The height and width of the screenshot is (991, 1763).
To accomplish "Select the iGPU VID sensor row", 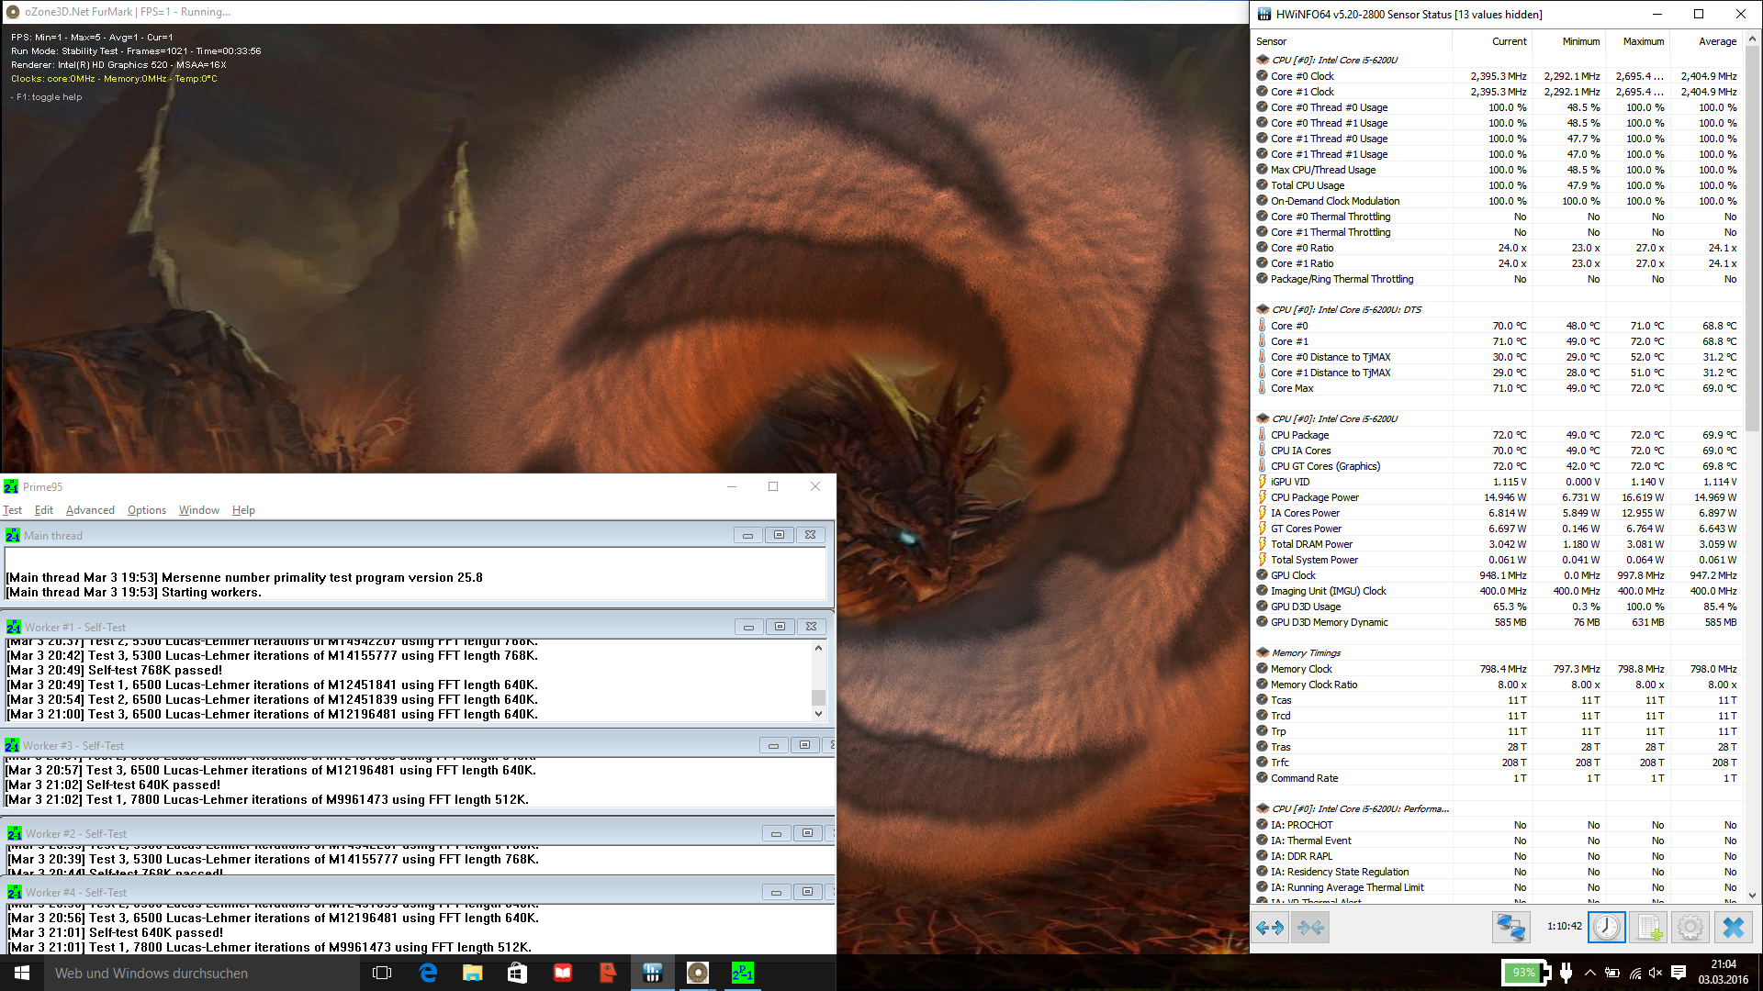I will click(1498, 482).
